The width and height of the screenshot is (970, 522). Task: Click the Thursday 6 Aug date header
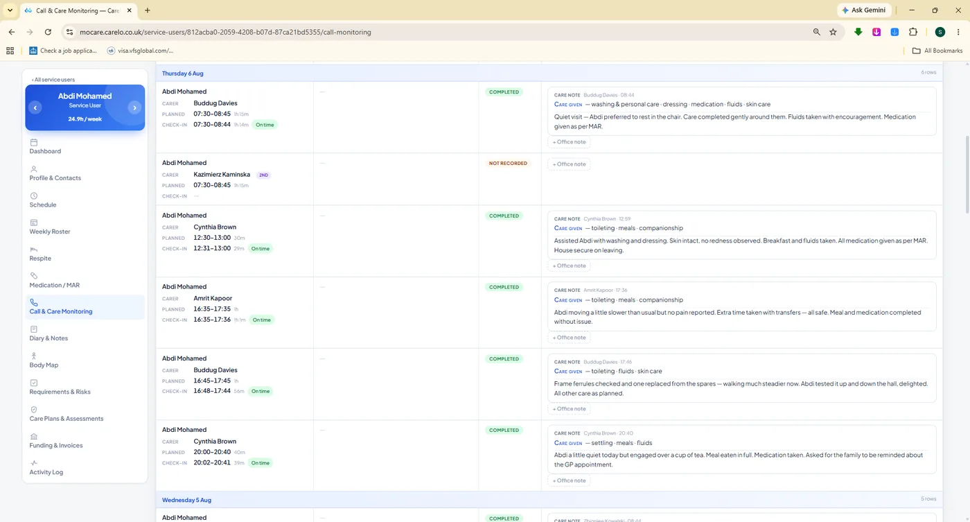(183, 73)
